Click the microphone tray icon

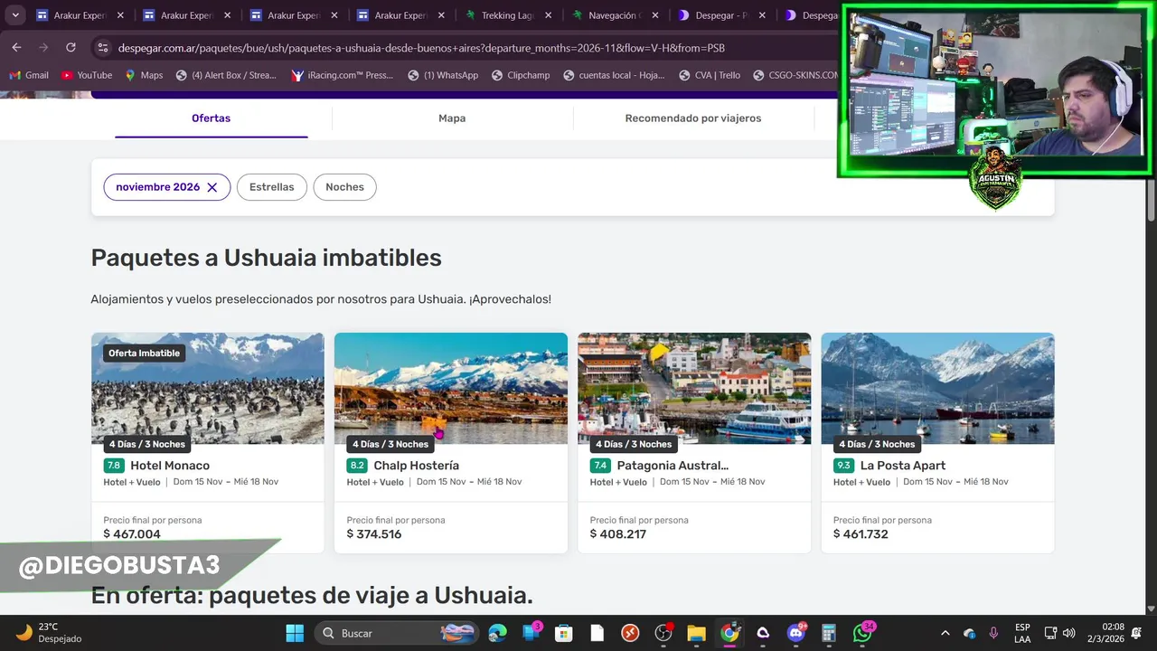click(x=993, y=633)
